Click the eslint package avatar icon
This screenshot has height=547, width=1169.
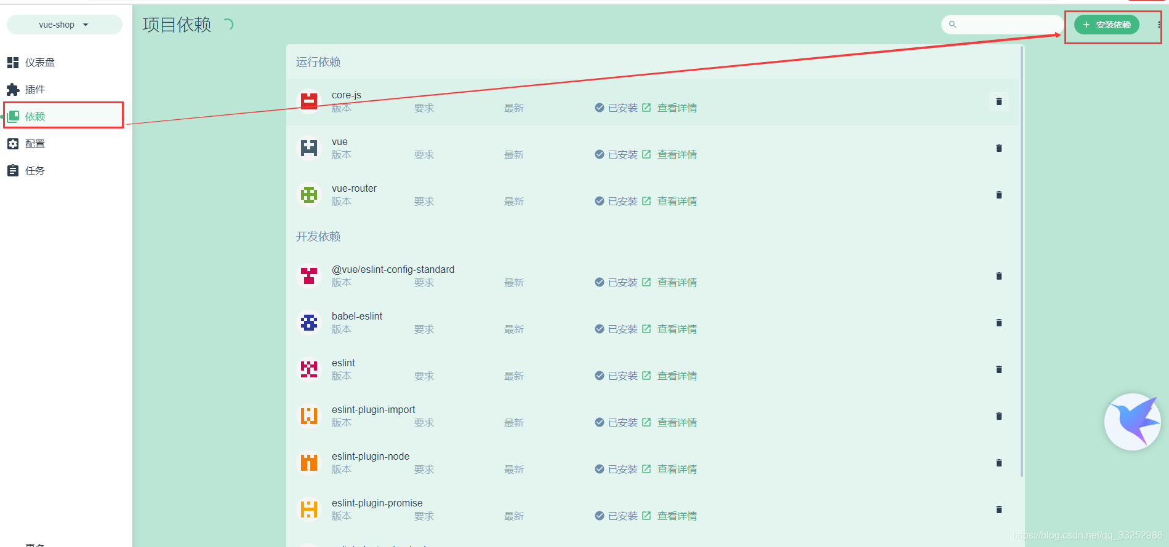point(309,369)
